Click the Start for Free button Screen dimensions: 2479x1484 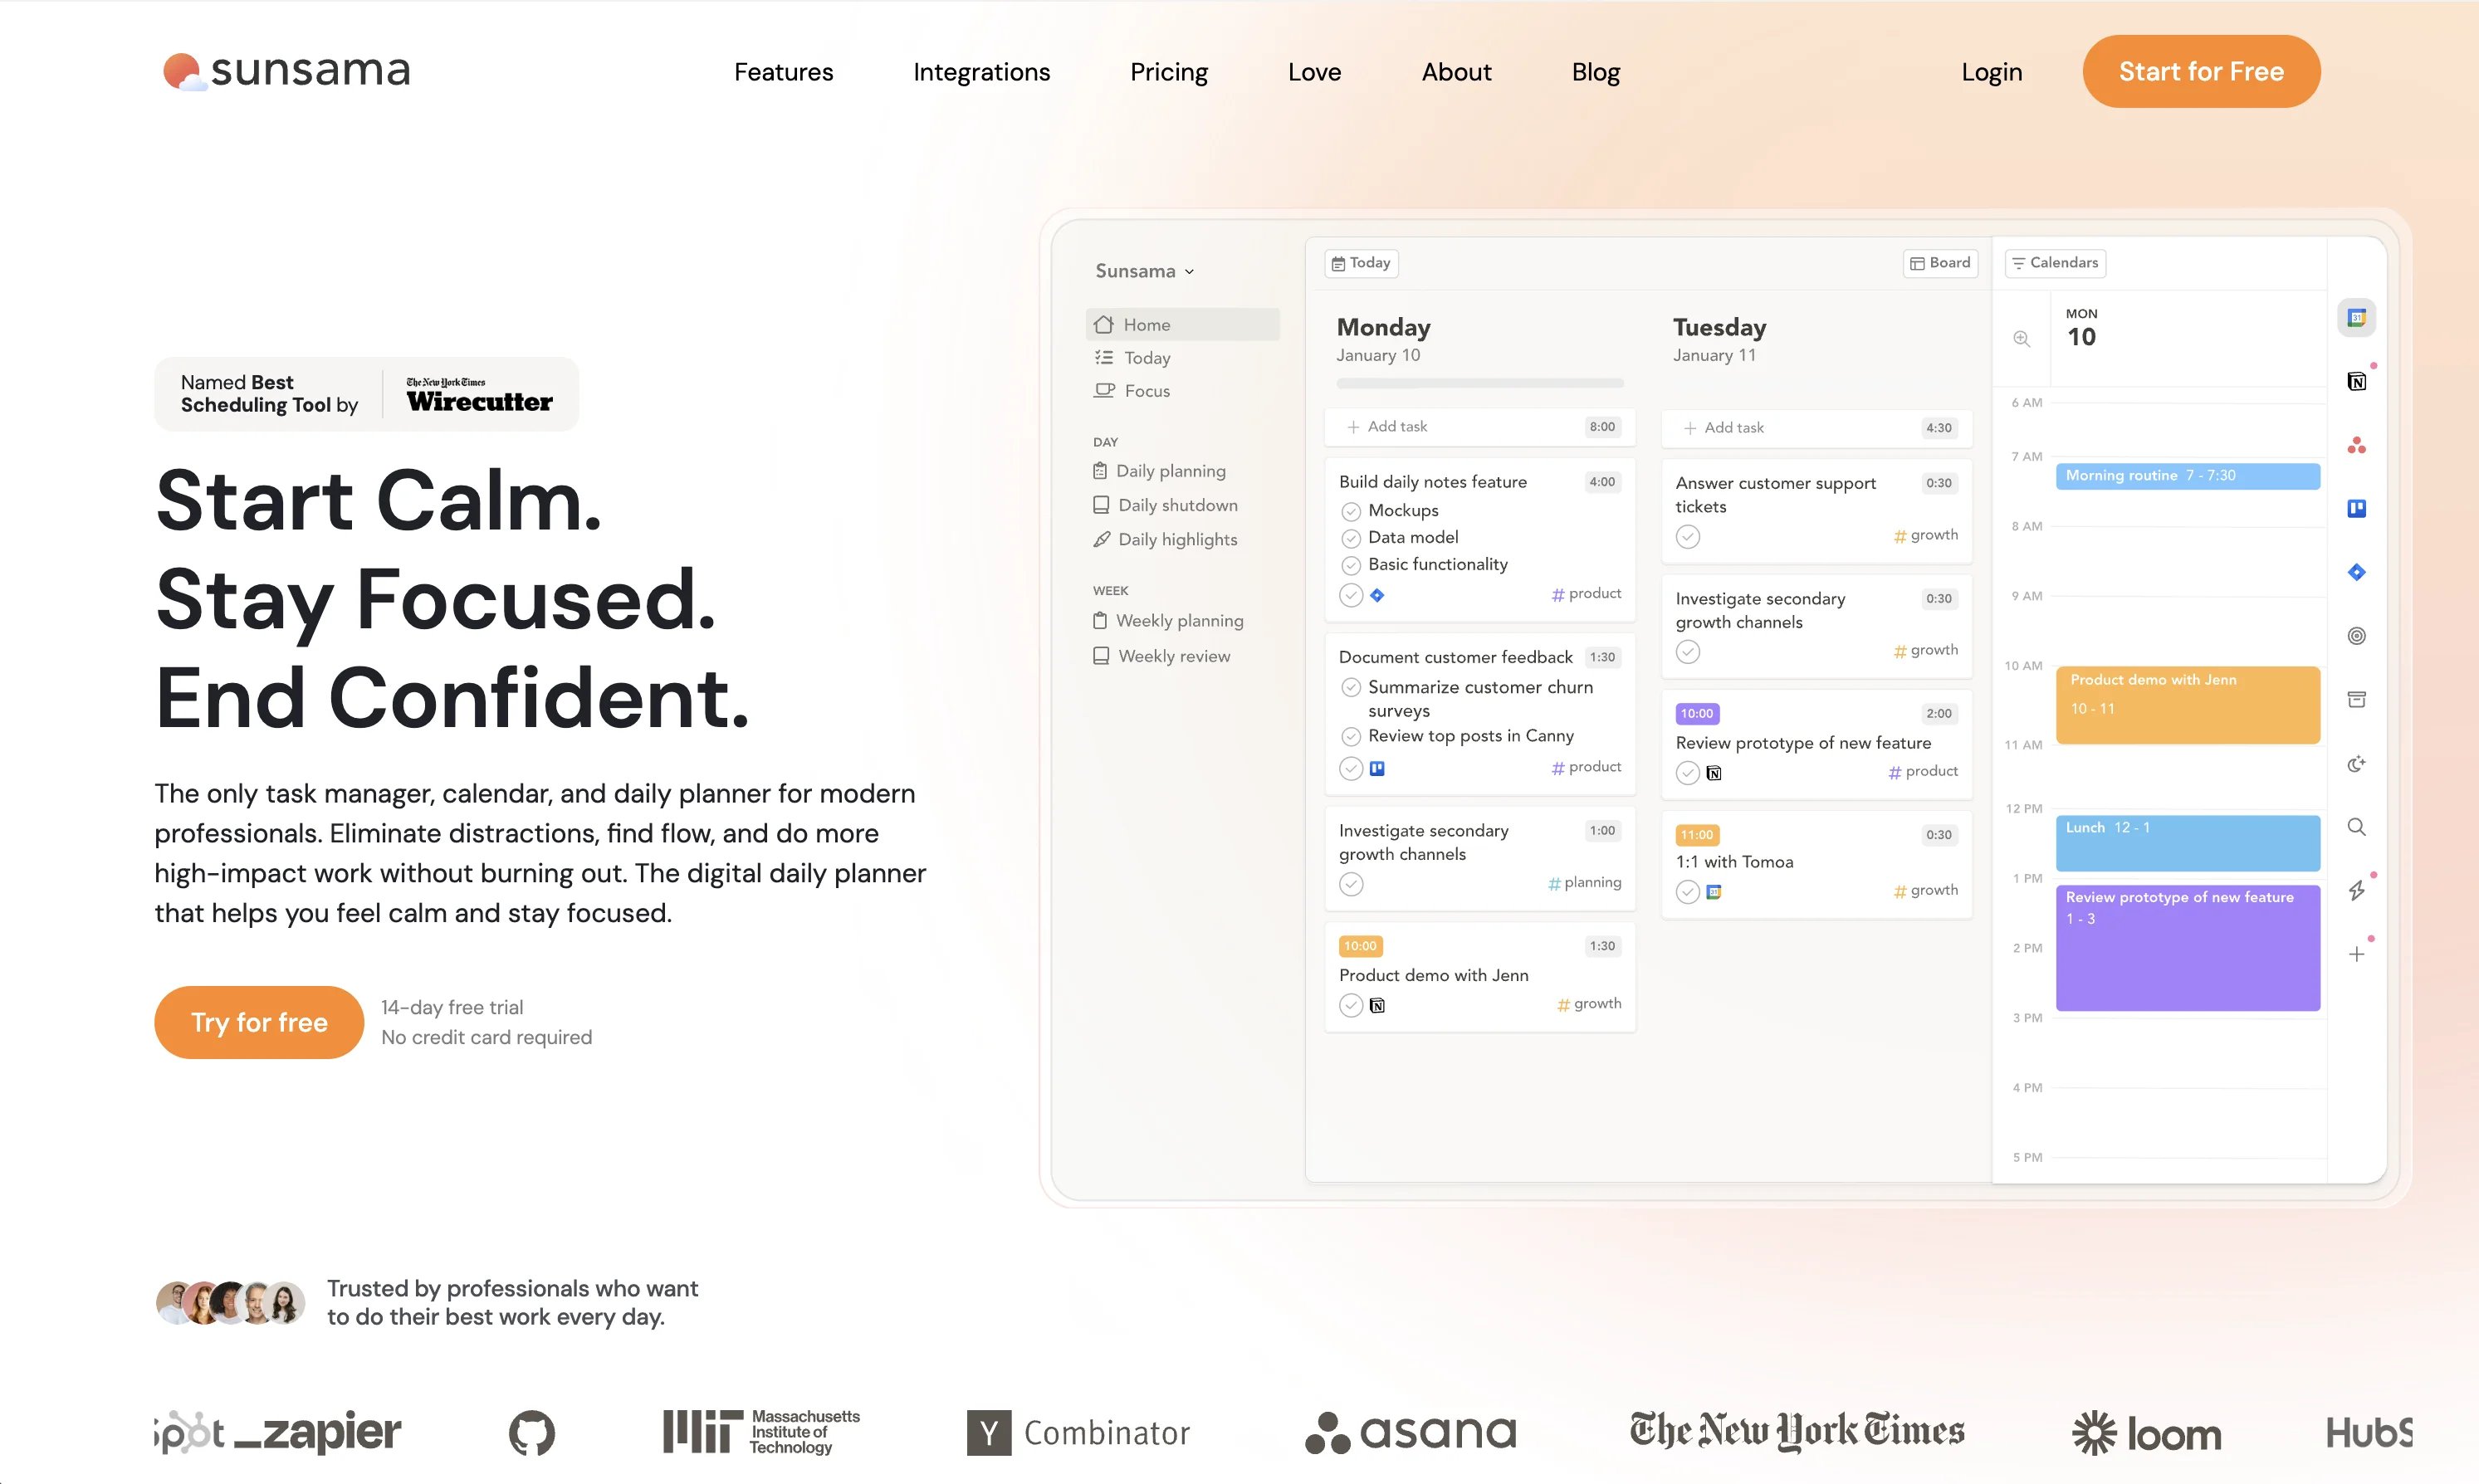click(2201, 71)
